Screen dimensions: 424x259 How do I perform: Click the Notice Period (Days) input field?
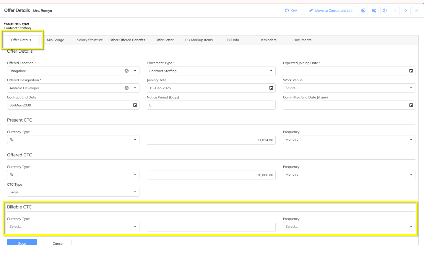[x=211, y=105]
